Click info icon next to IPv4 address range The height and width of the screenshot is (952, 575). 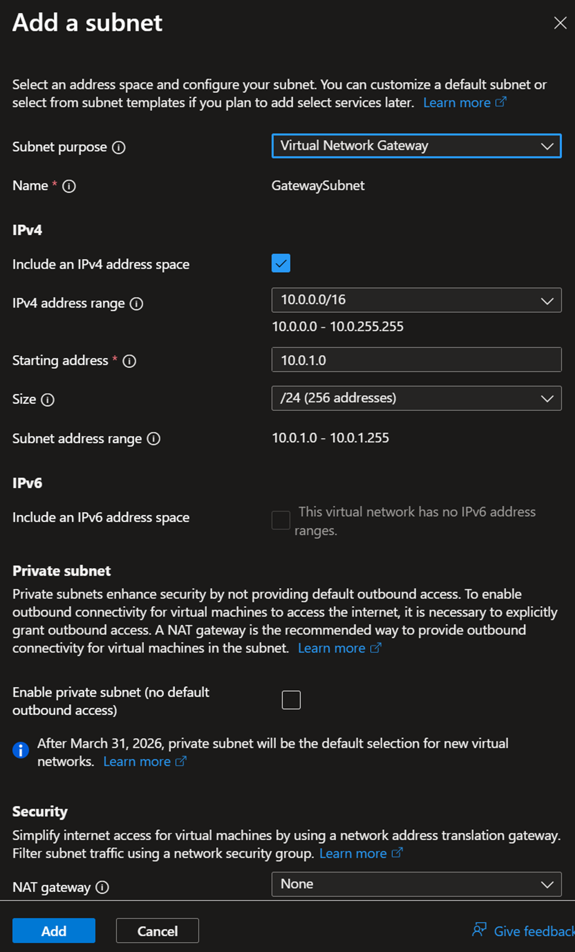point(137,304)
